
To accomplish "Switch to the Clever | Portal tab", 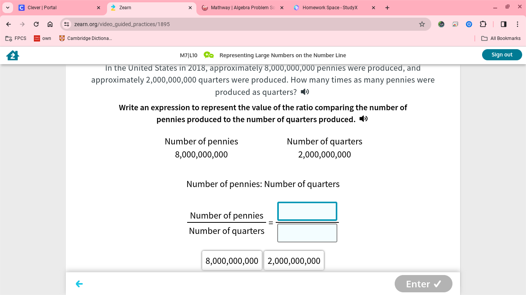I will (x=60, y=8).
